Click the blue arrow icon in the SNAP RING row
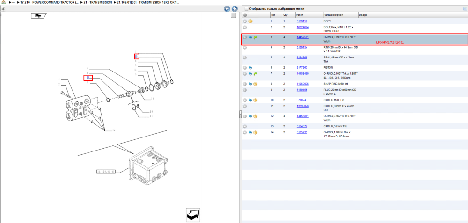The image size is (468, 223). [x=250, y=84]
